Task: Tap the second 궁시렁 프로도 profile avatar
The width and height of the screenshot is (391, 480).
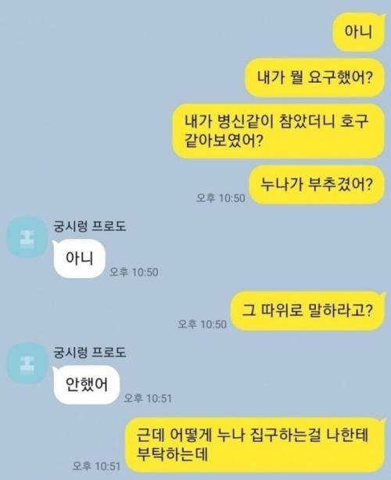Action: pyautogui.click(x=27, y=364)
